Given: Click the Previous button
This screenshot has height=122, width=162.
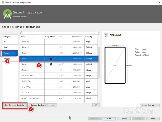Looking at the screenshot, I should point(95,119).
